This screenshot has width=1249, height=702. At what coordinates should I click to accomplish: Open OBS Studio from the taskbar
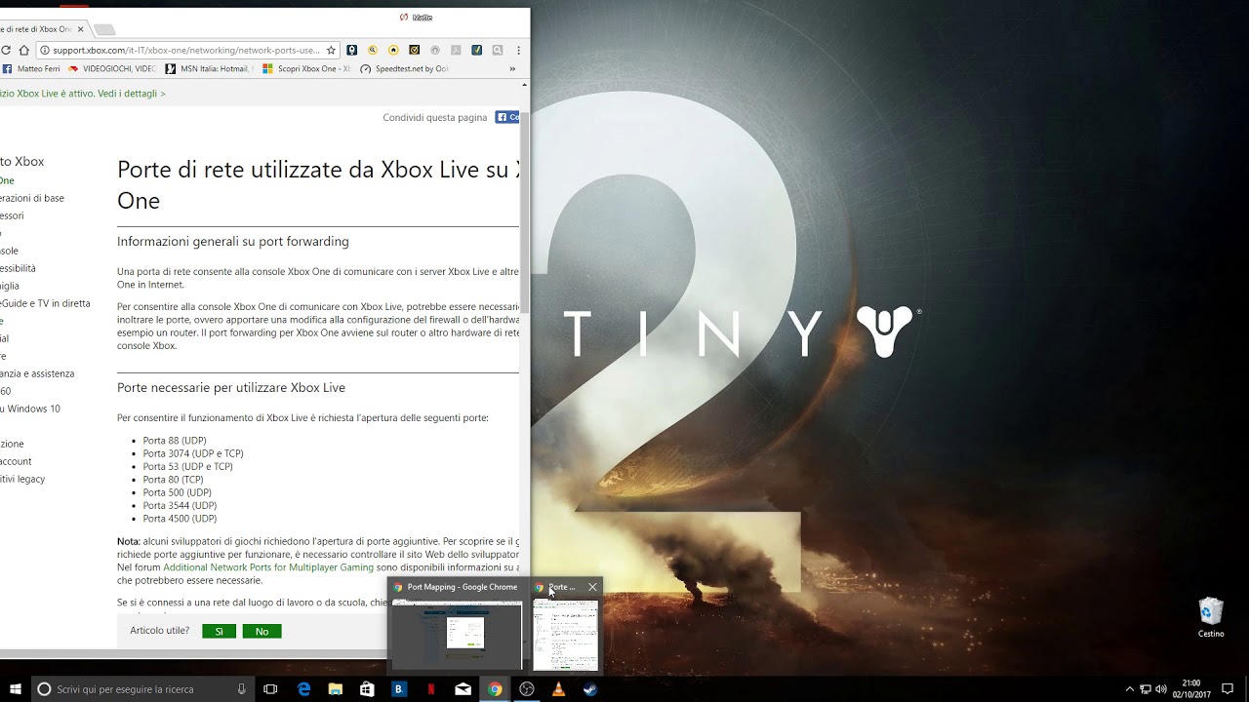[527, 689]
